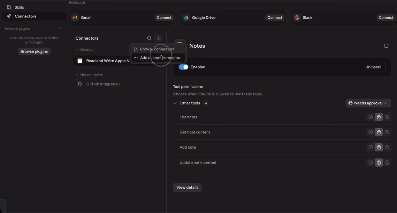Image resolution: width=397 pixels, height=213 pixels.
Task: Set Update note content to always allow
Action: click(371, 163)
